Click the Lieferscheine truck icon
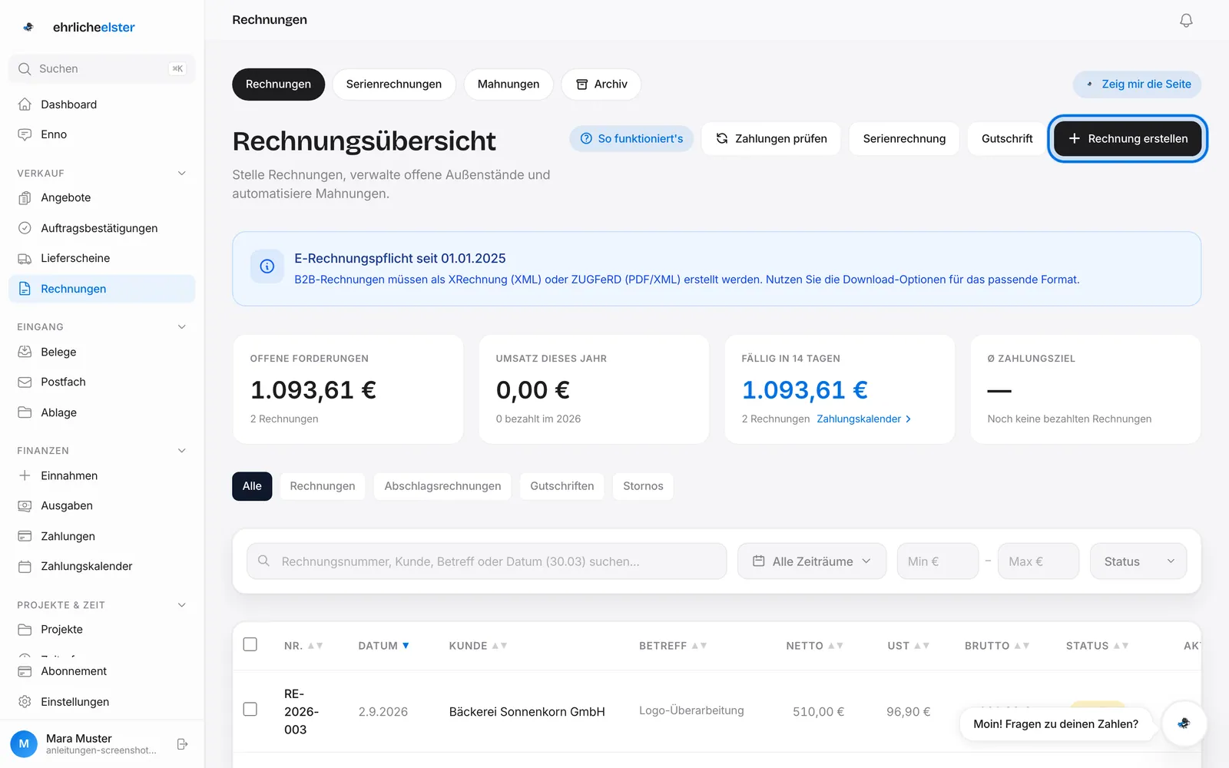The height and width of the screenshot is (768, 1229). pyautogui.click(x=25, y=259)
